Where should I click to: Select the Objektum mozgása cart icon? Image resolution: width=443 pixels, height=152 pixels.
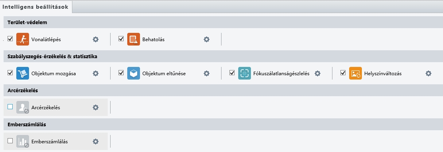pos(23,73)
